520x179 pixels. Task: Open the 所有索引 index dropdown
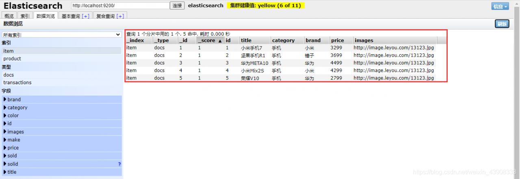pos(62,35)
